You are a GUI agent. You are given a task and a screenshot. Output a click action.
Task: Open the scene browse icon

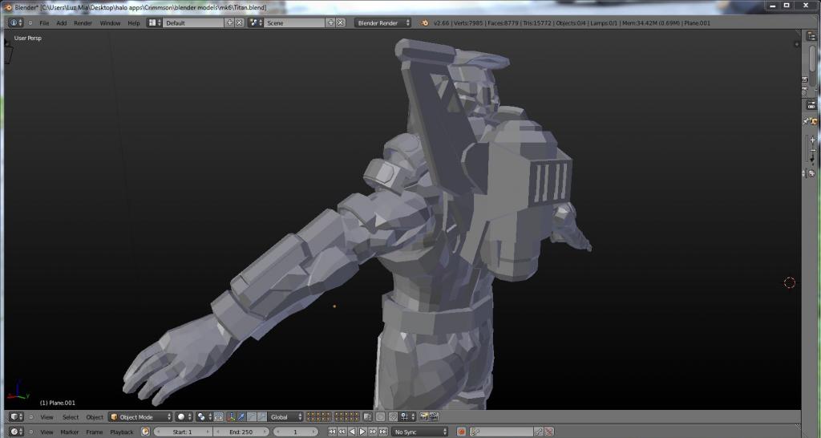coord(256,23)
